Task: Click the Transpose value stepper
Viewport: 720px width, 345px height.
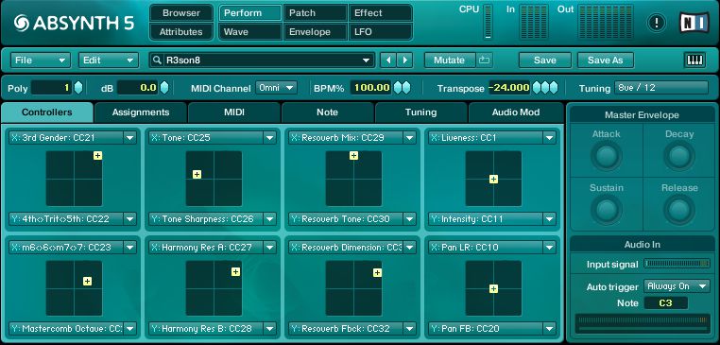Action: coord(545,87)
